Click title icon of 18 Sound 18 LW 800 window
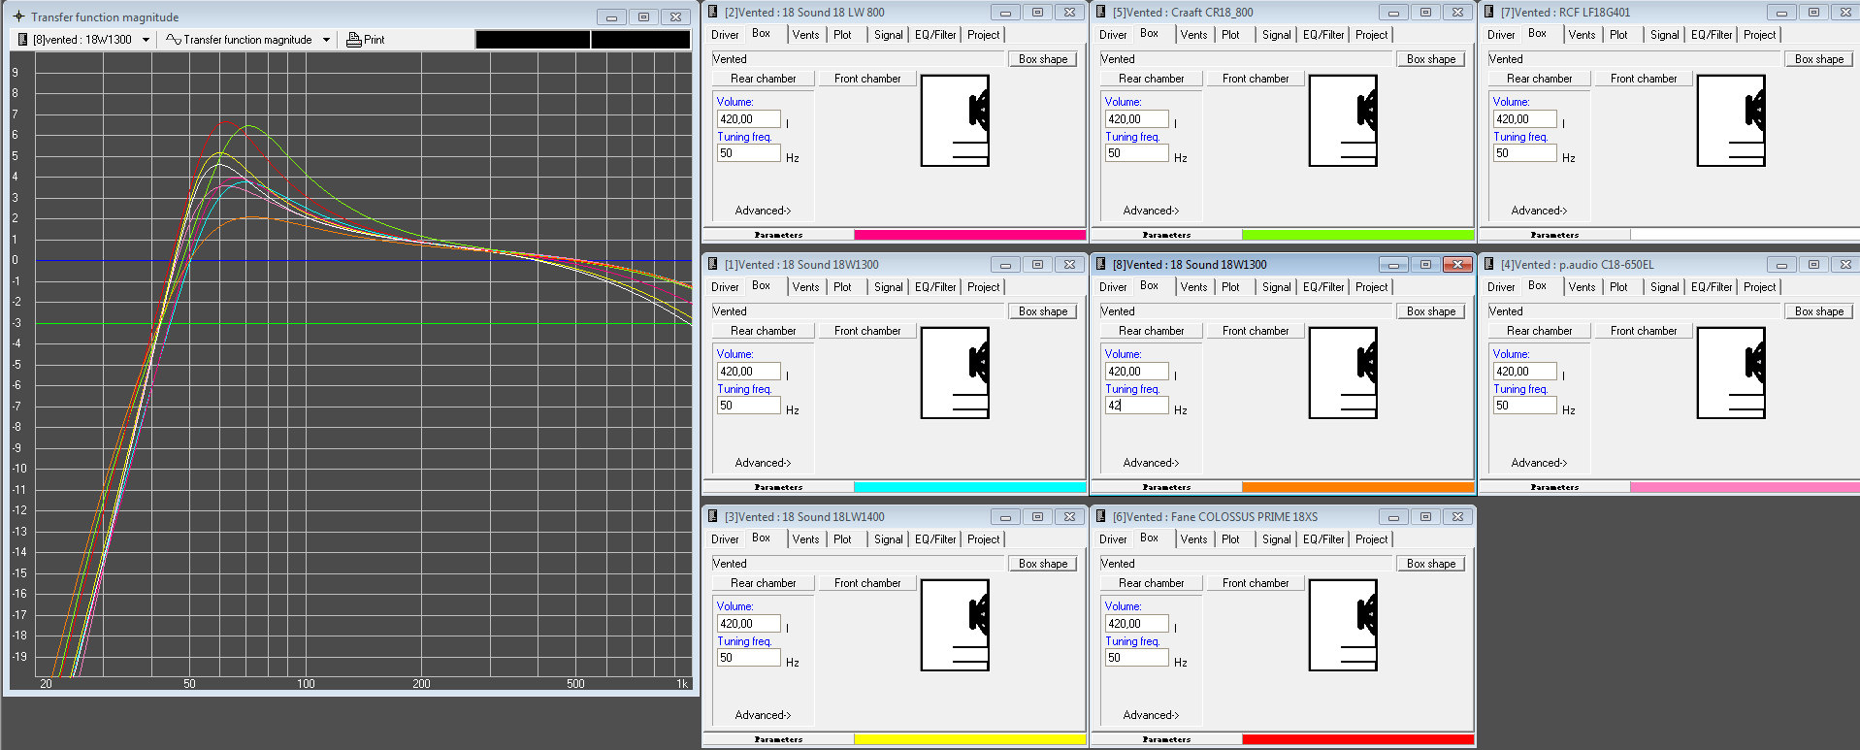Viewport: 1860px width, 750px height. [x=713, y=13]
